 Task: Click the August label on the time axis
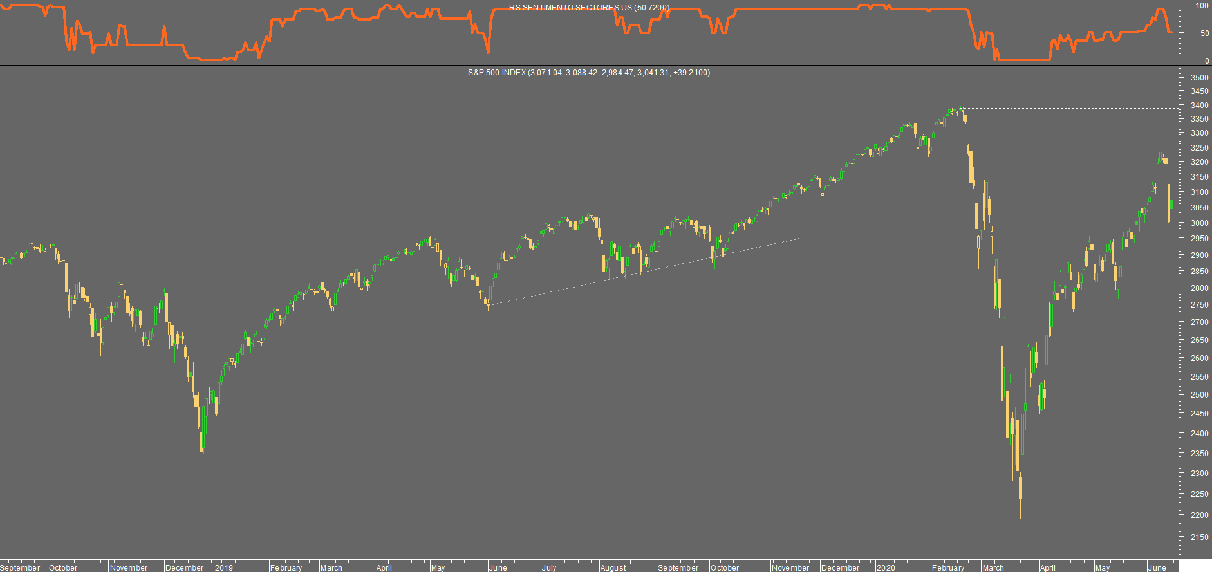(613, 567)
